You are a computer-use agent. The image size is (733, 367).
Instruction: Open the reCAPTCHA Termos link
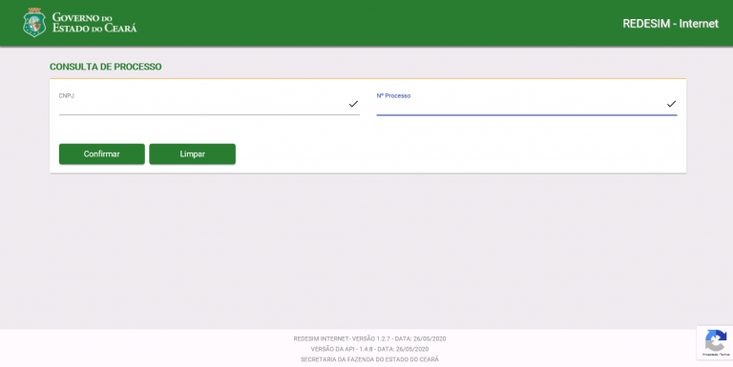click(x=723, y=355)
